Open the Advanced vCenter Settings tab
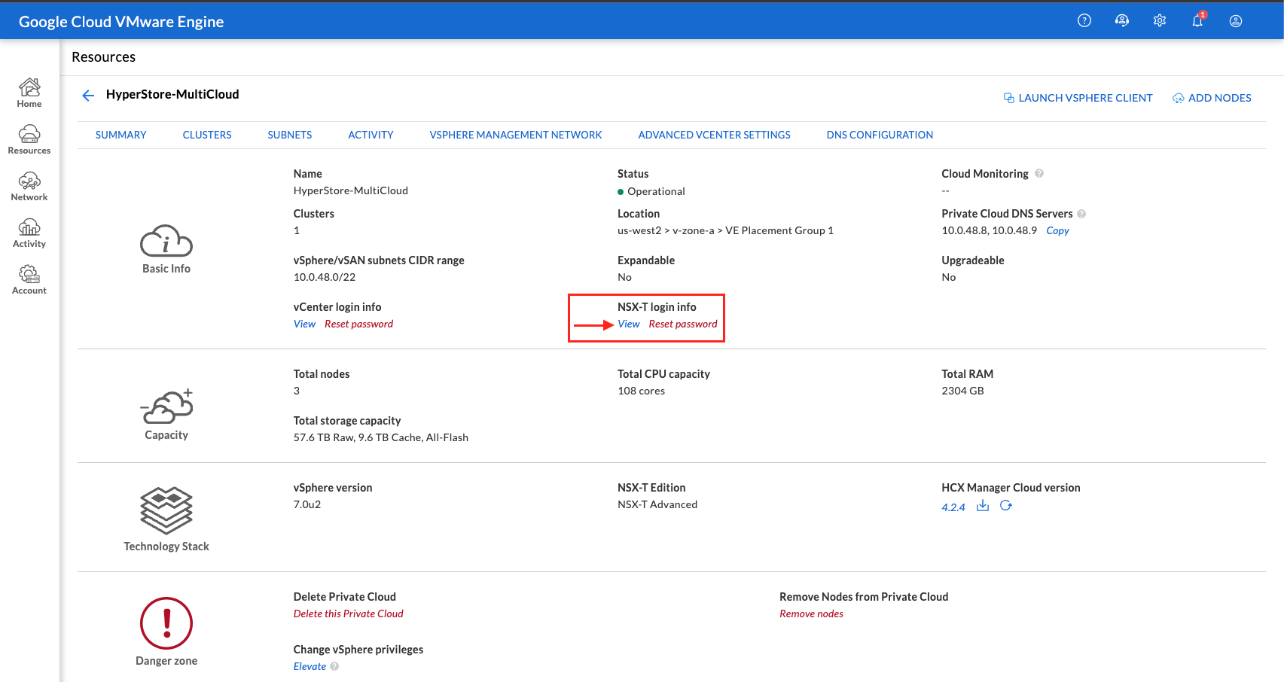The width and height of the screenshot is (1284, 682). click(x=714, y=135)
